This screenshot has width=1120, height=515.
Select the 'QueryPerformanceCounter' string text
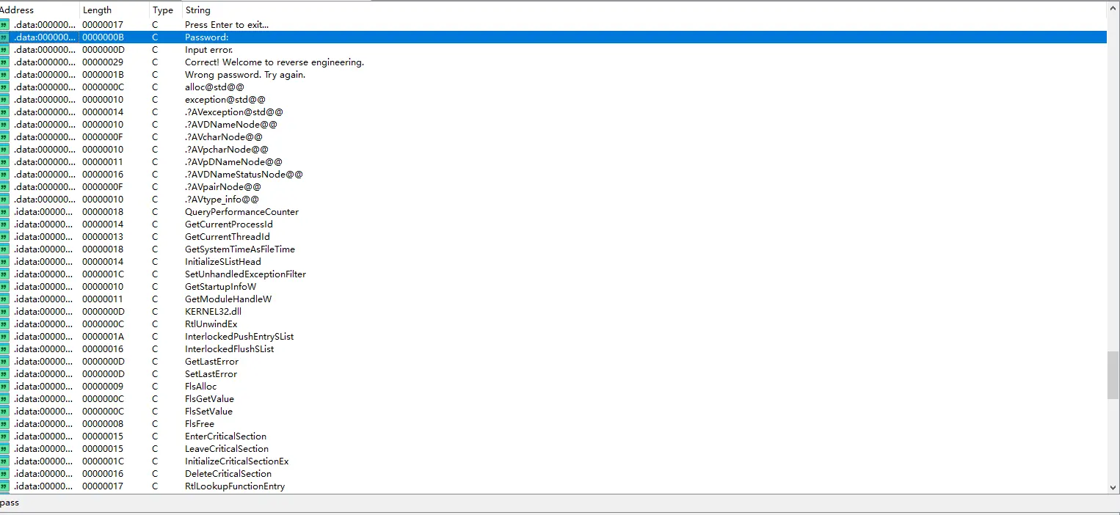tap(241, 212)
